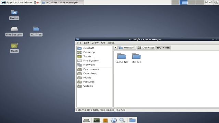Viewport: 219px width, 123px height.
Task: Click the path bar back arrow
Action: pos(116,48)
